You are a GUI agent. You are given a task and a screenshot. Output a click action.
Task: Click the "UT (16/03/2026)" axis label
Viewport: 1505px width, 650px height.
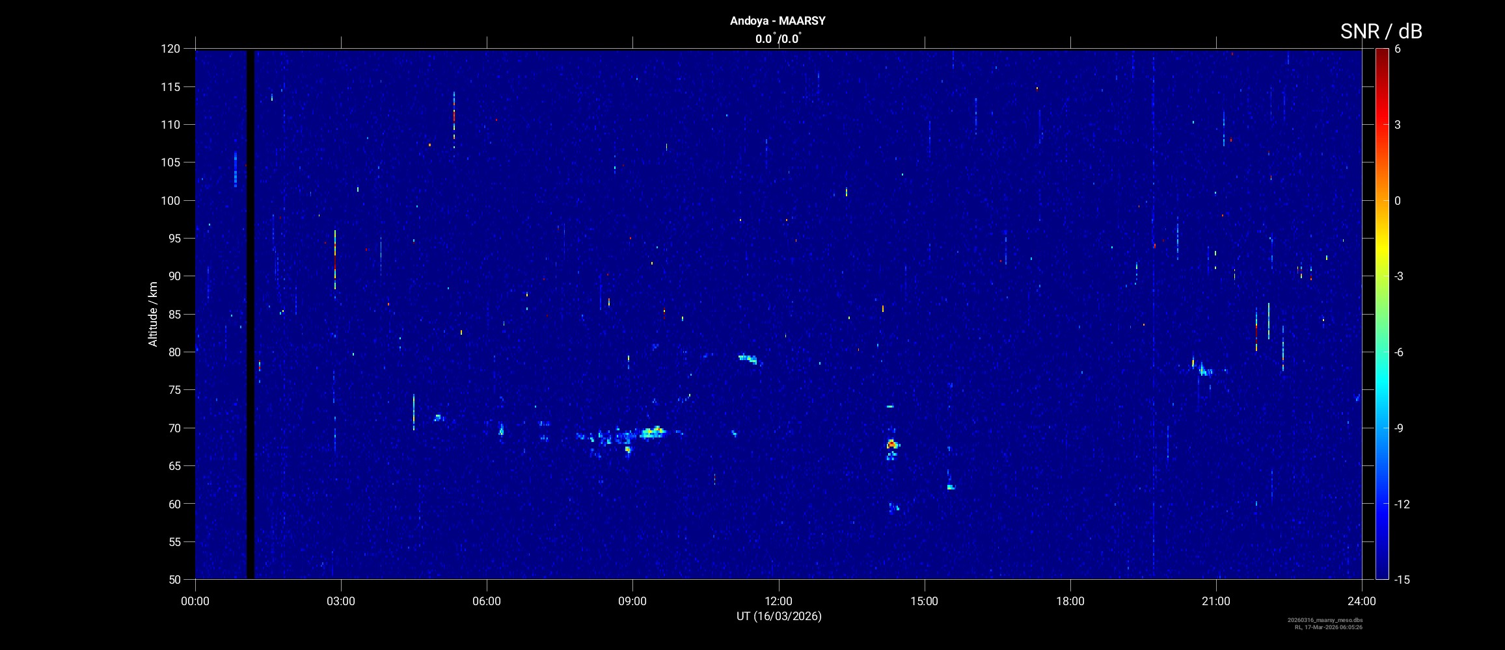(x=778, y=616)
